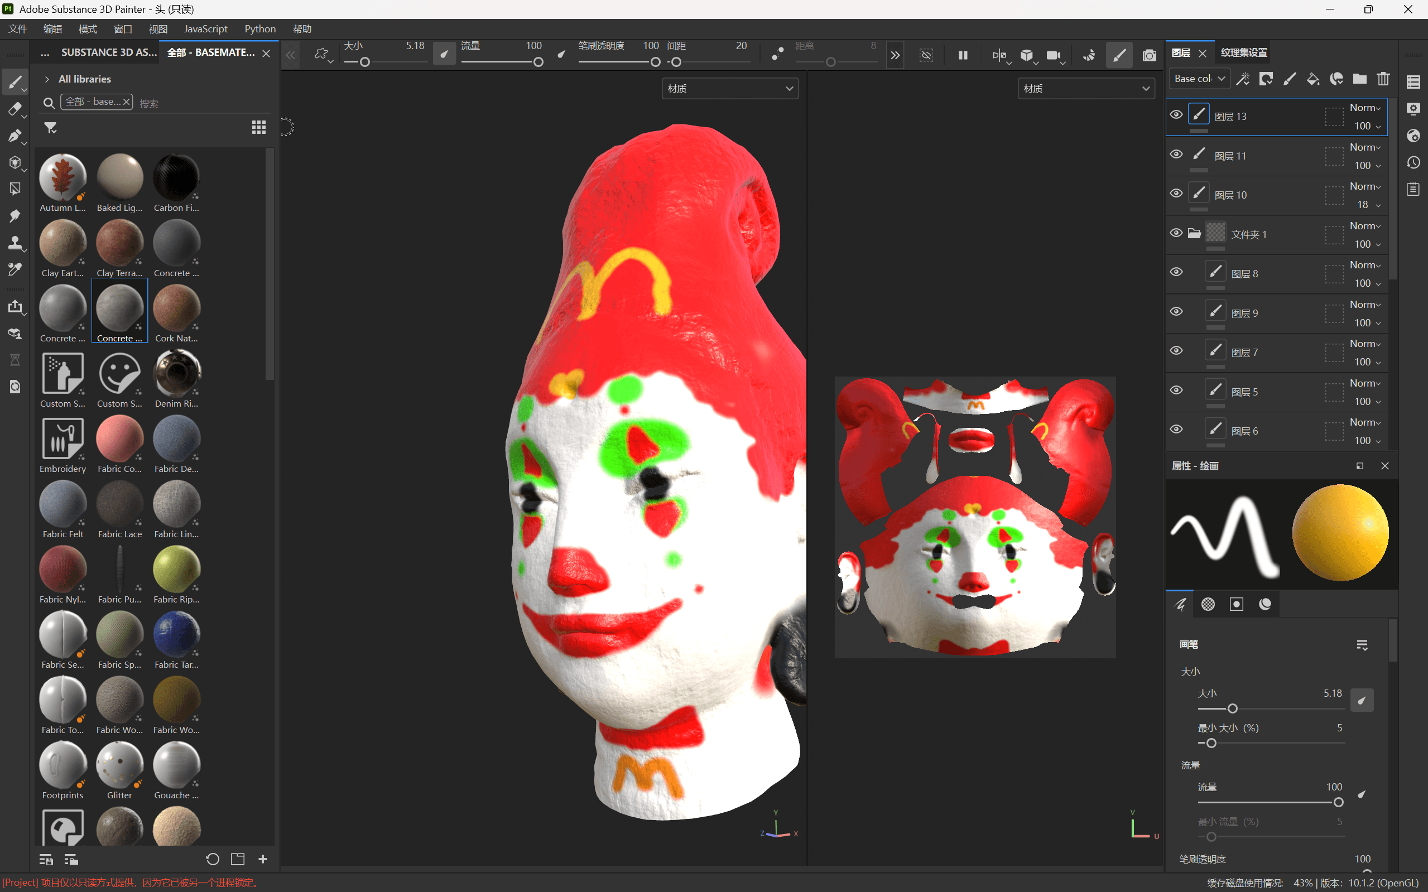Viewport: 1428px width, 892px height.
Task: Click the camera screenshot icon
Action: pyautogui.click(x=1149, y=55)
